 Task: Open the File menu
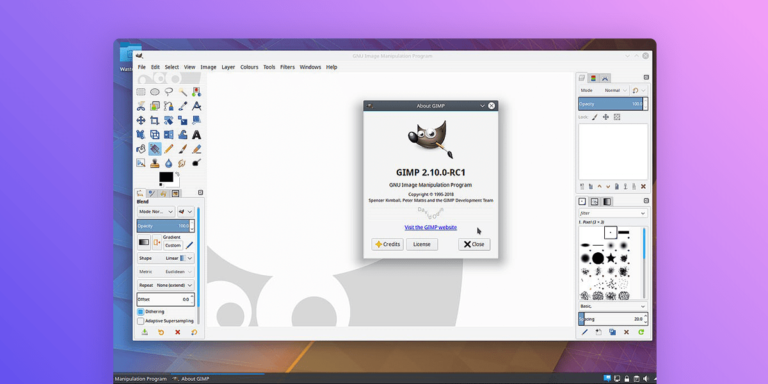141,67
